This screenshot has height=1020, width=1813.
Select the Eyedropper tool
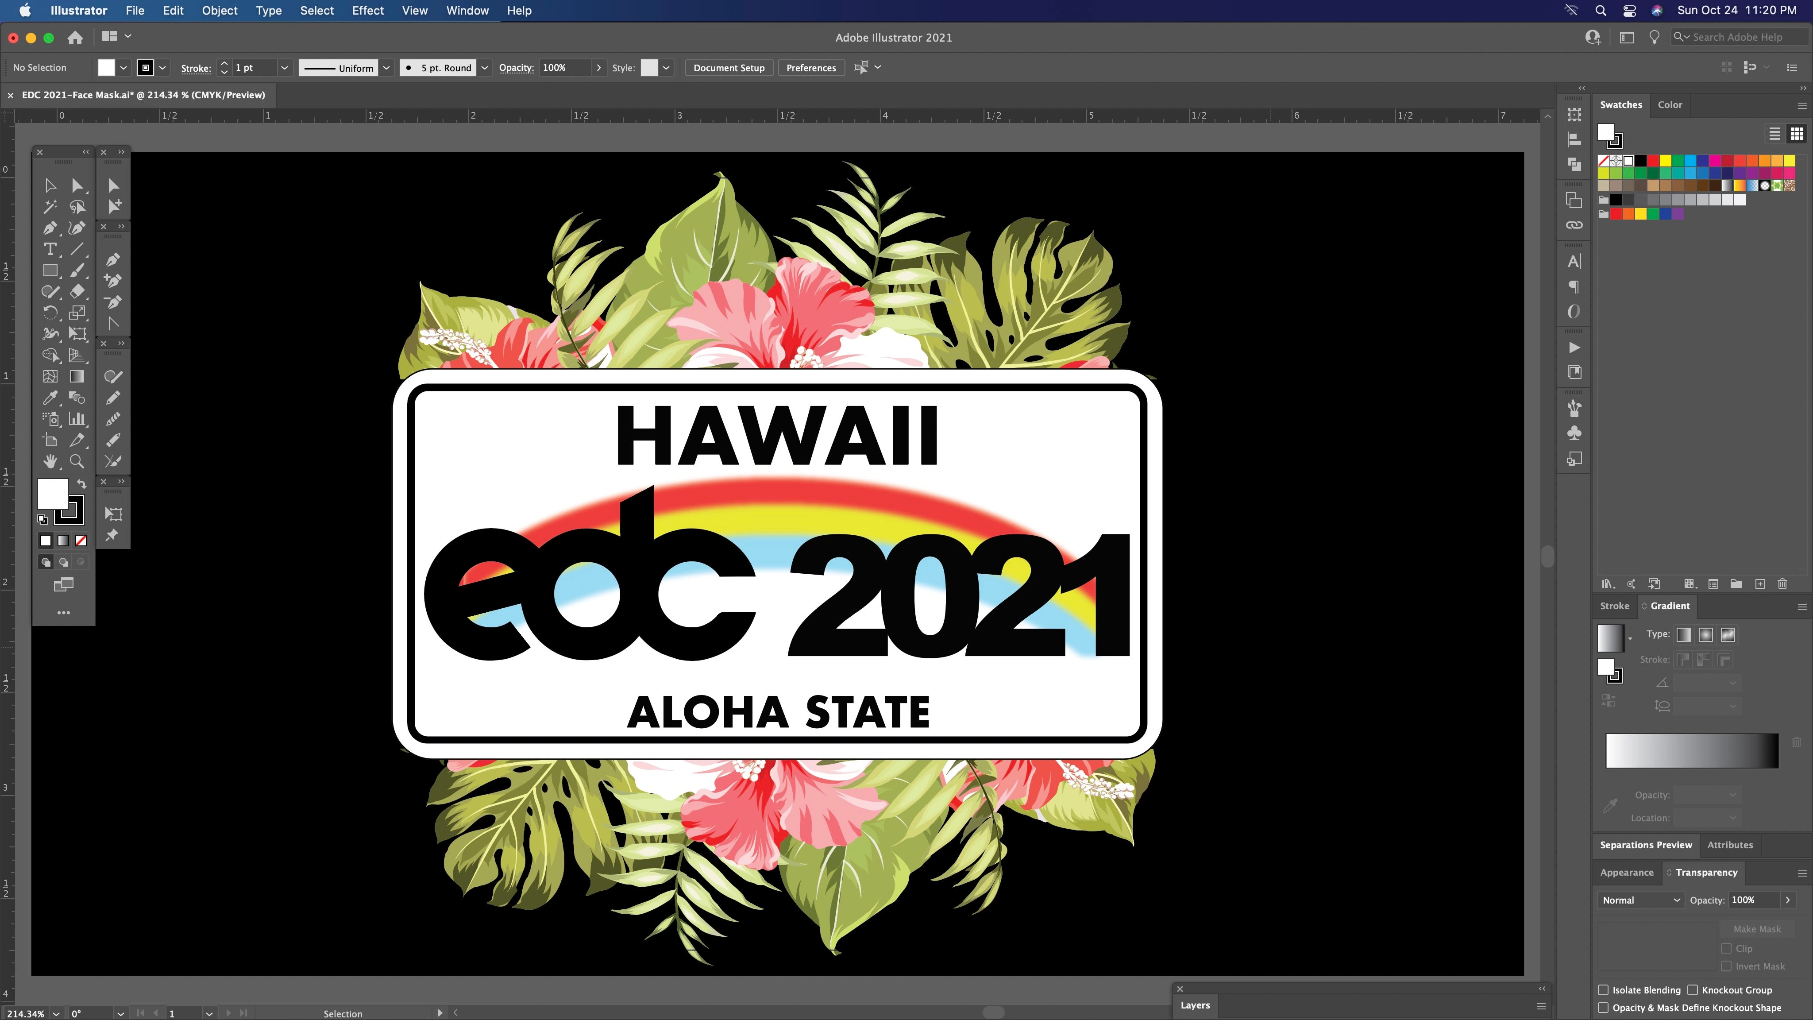coord(50,398)
